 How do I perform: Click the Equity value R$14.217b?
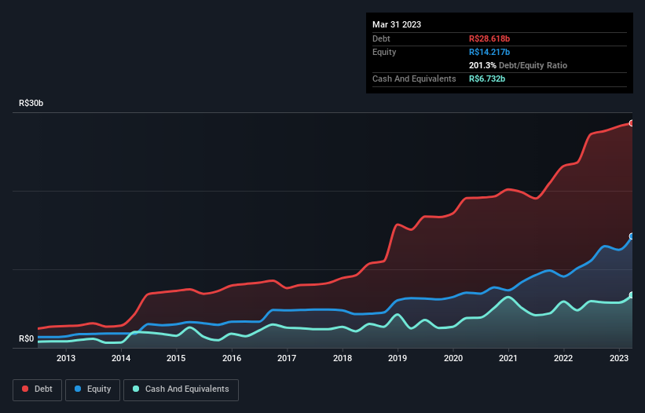pyautogui.click(x=489, y=52)
